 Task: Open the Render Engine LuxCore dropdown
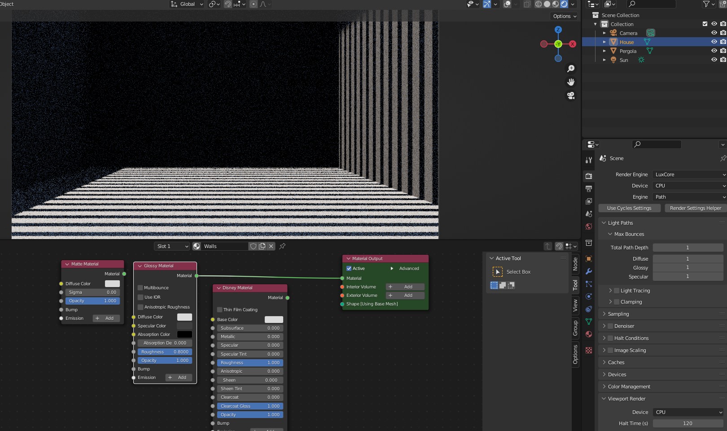pos(689,174)
